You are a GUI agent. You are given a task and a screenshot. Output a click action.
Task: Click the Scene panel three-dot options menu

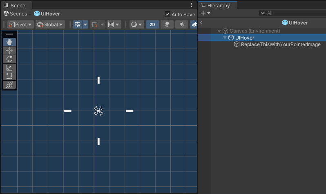coord(192,5)
